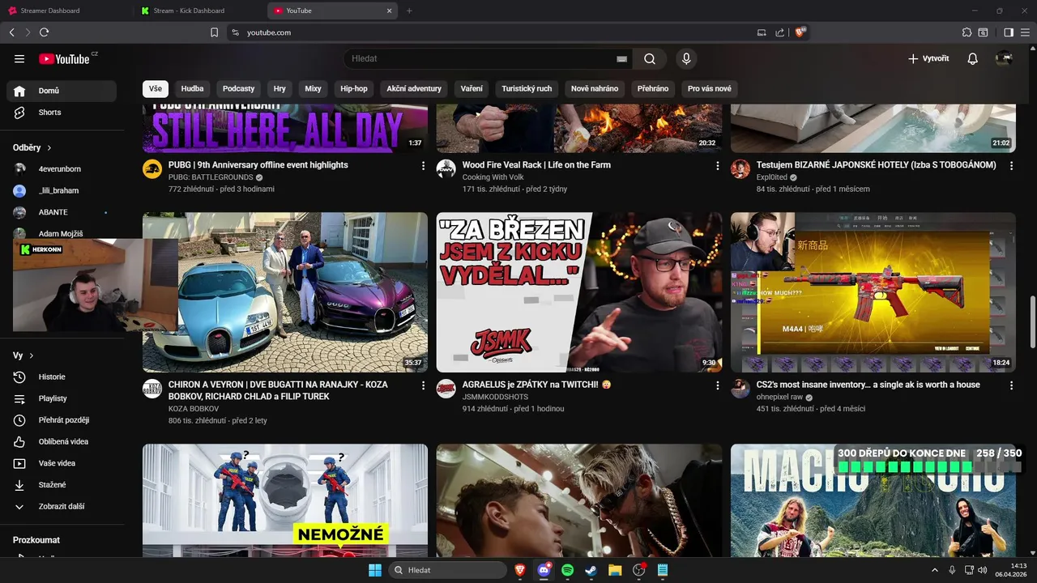Open Historie in sidebar
1037x583 pixels.
62,377
